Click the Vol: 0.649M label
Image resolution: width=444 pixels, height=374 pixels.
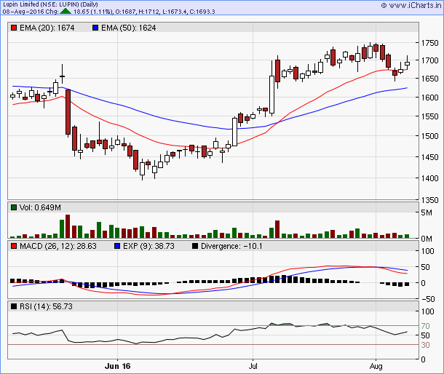[40, 207]
